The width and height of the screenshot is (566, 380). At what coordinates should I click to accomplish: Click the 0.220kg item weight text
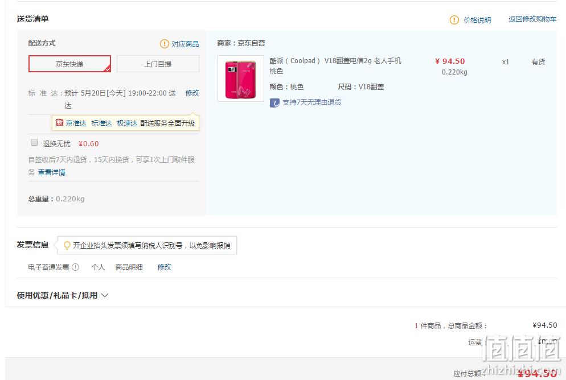click(454, 72)
